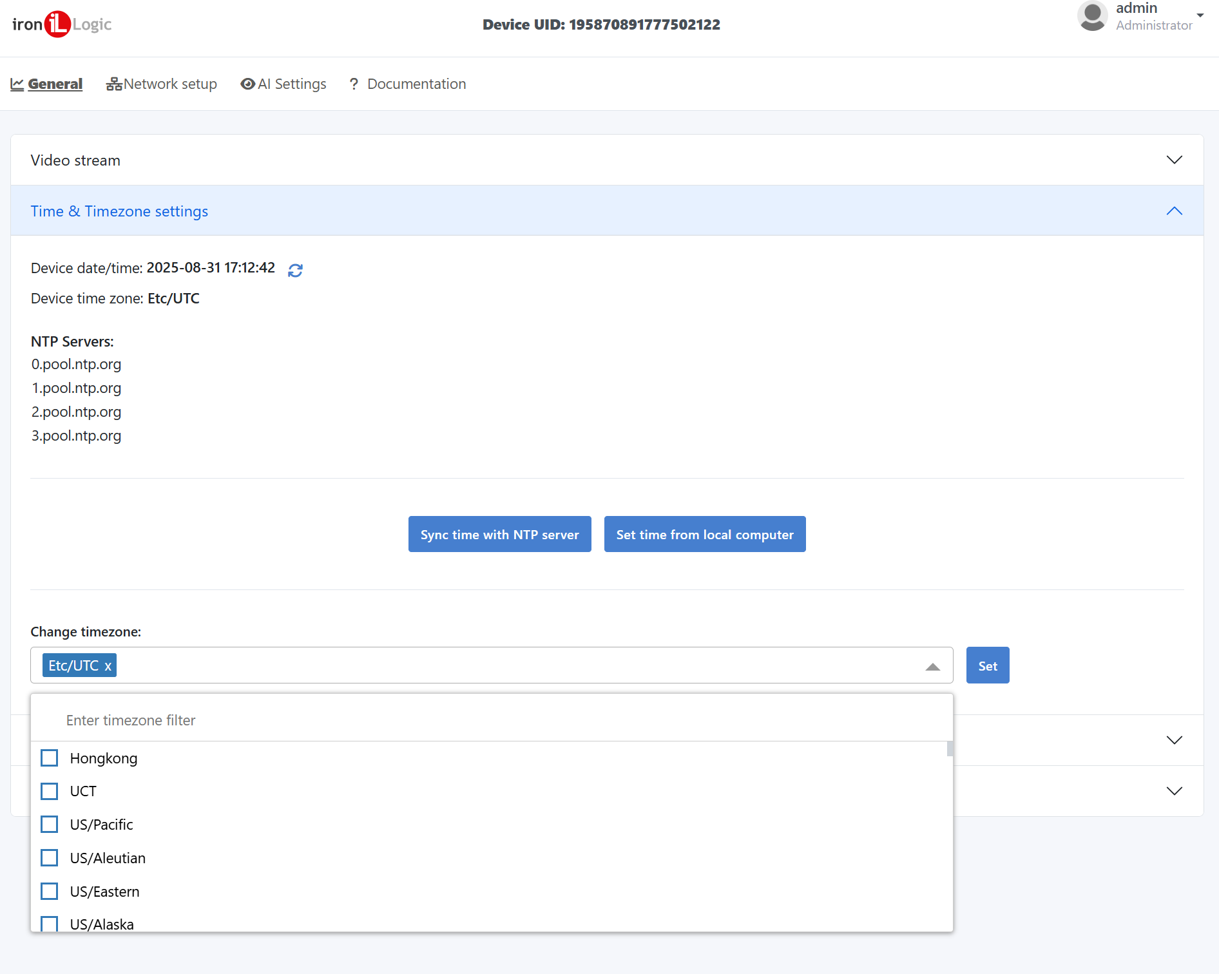This screenshot has width=1219, height=974.
Task: Click Set time from local computer
Action: point(704,534)
